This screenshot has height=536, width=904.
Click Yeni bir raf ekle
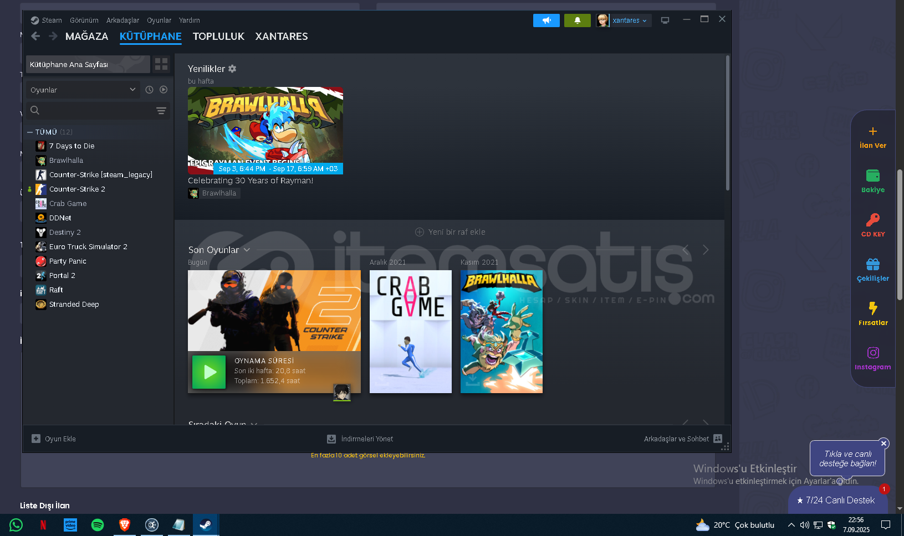click(x=450, y=232)
